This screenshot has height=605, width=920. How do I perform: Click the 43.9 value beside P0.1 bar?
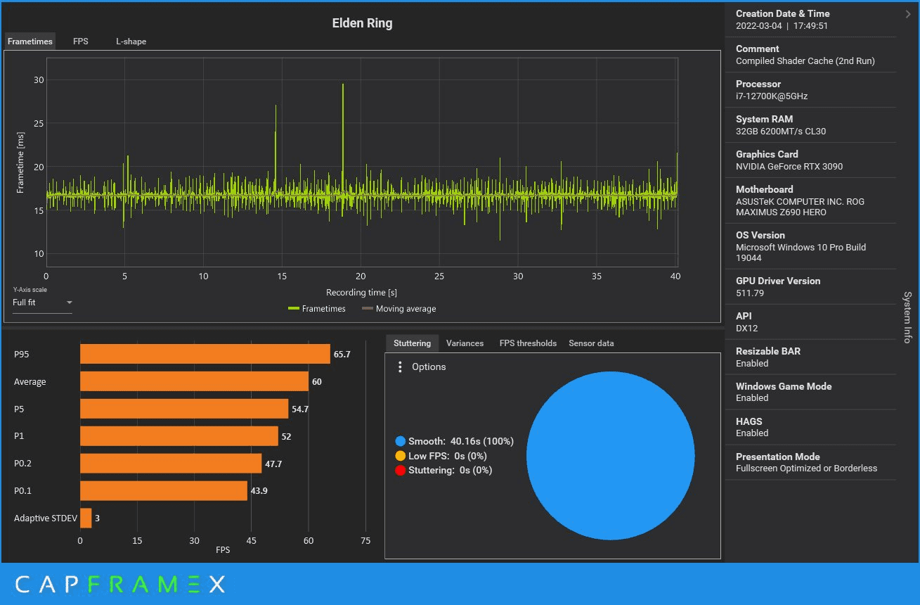coord(259,491)
